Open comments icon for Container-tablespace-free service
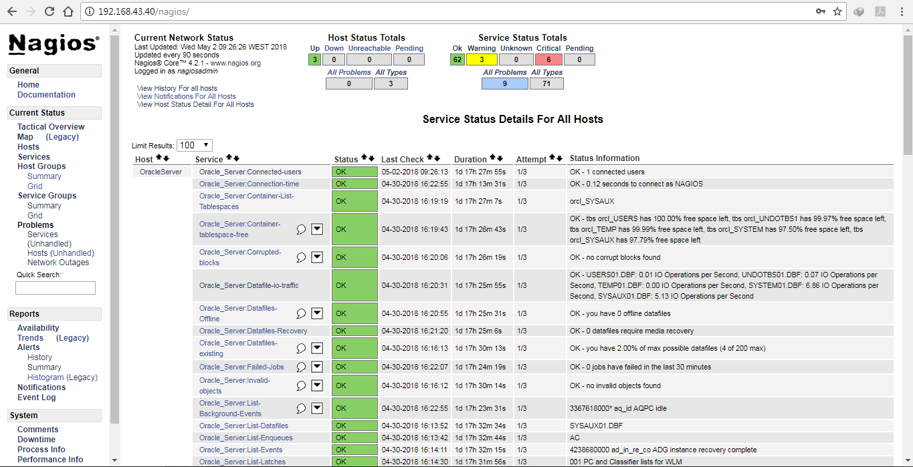This screenshot has width=913, height=467. [301, 229]
